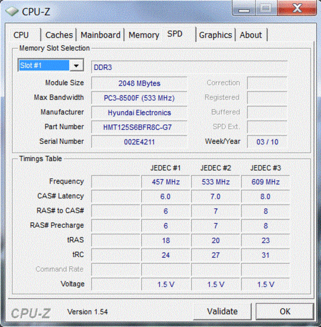Viewport: 321px width, 327px height.
Task: Click the PC3-8500F (533 MHz) value
Action: click(x=139, y=98)
